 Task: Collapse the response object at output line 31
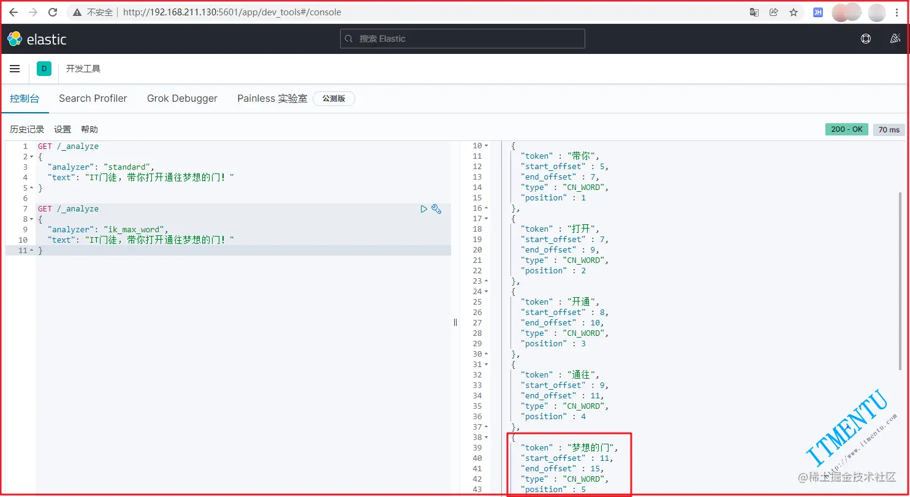[486, 365]
